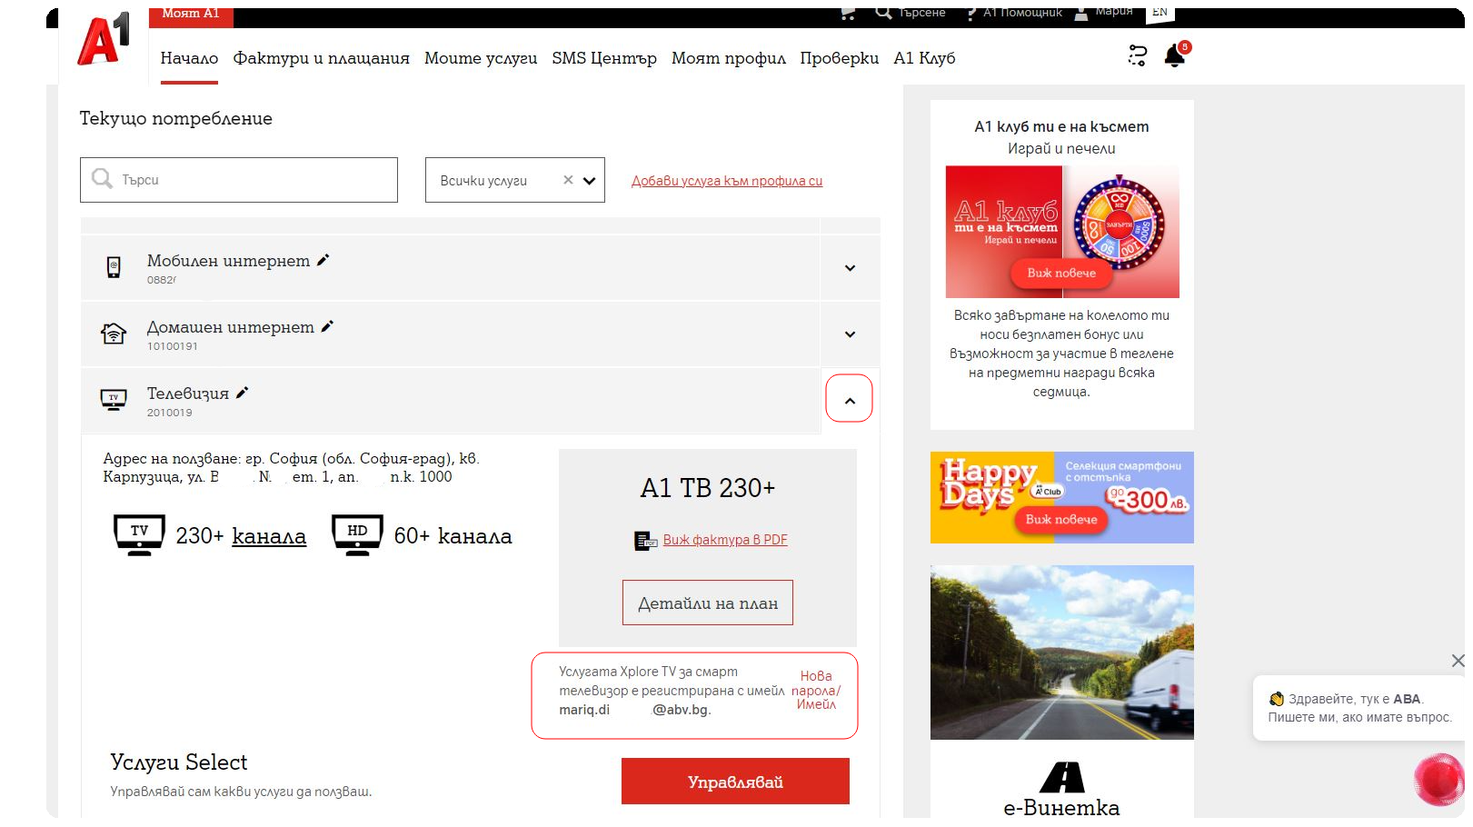Open the route/steps icon beside the bell
Viewport: 1473px width, 827px height.
(x=1138, y=55)
